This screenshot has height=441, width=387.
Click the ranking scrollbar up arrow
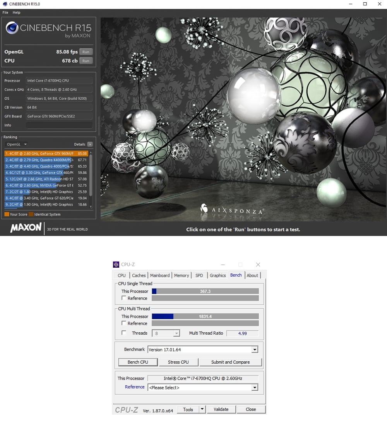(x=91, y=152)
